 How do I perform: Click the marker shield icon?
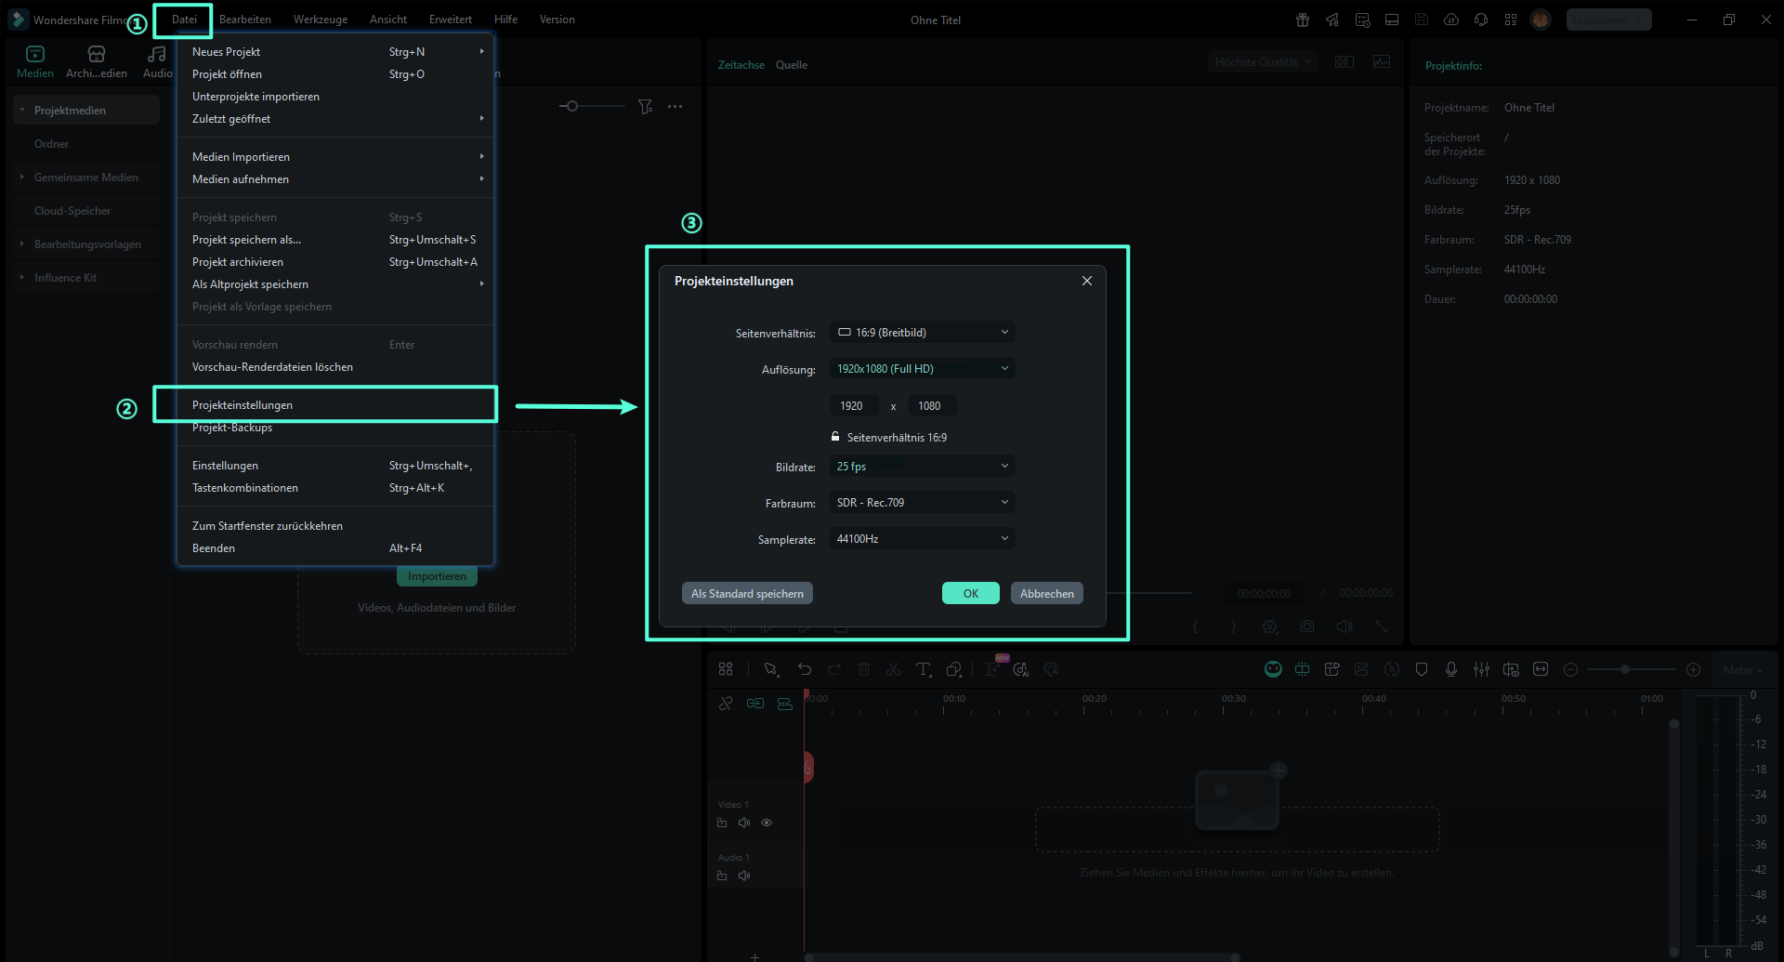[1422, 669]
